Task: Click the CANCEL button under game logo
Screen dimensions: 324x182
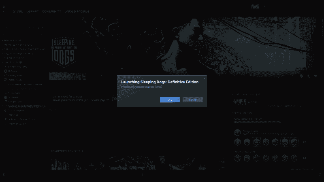Action: 66,76
